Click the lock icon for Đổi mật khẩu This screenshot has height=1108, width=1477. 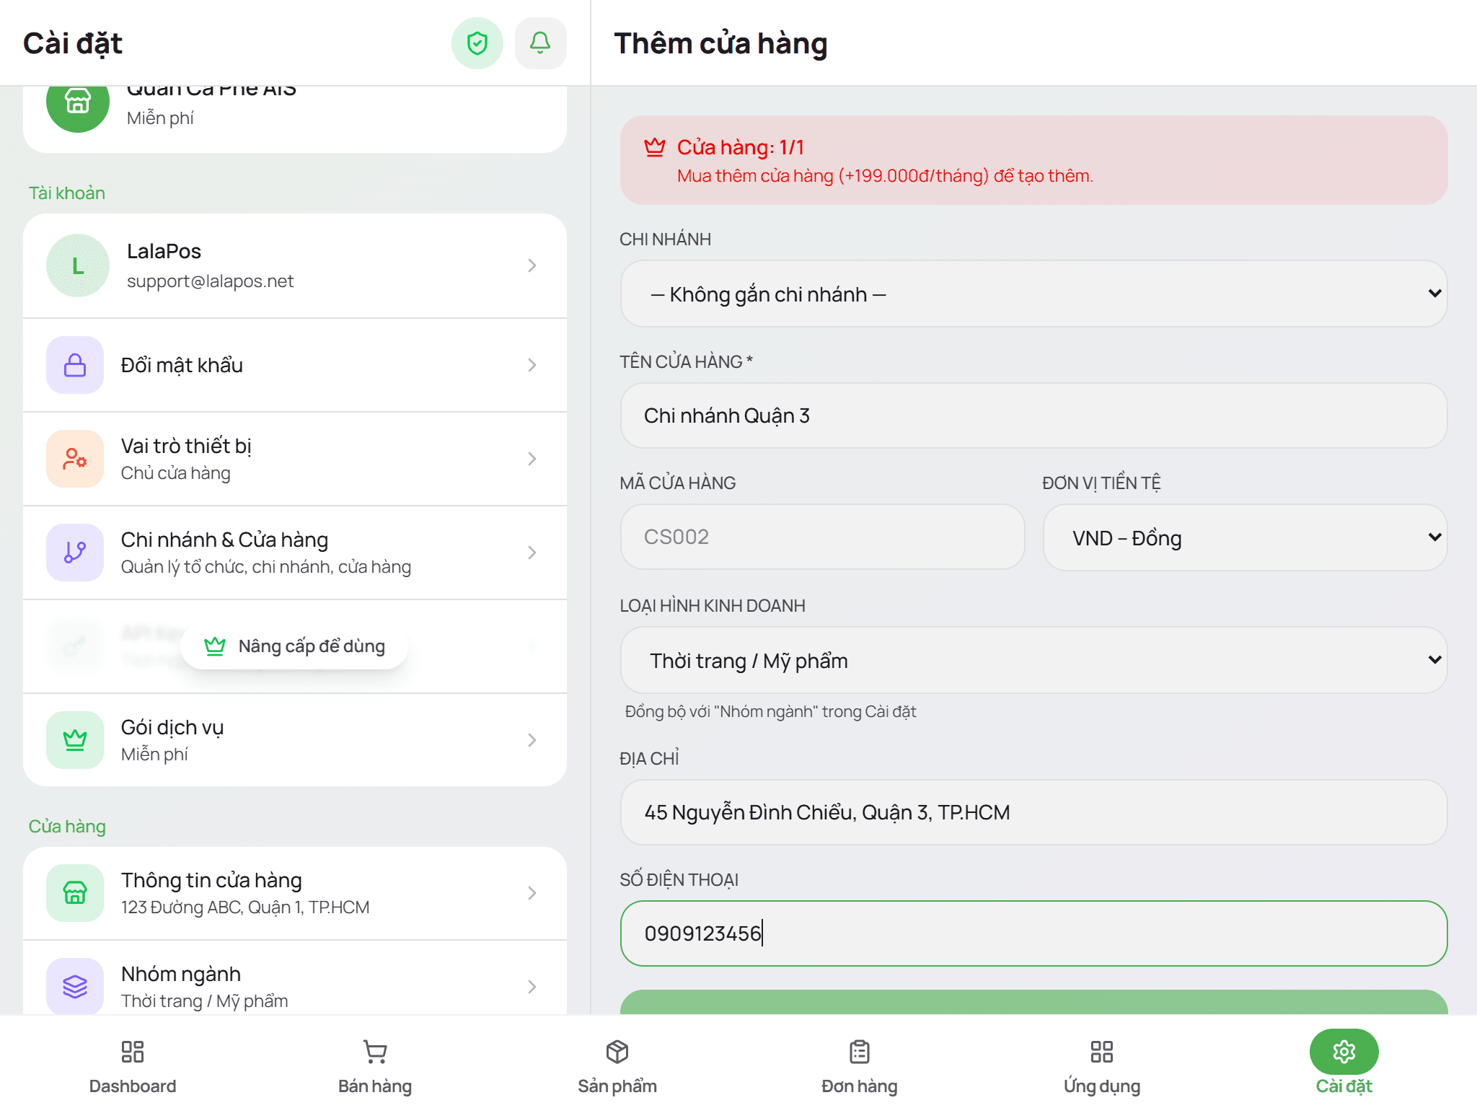click(75, 365)
